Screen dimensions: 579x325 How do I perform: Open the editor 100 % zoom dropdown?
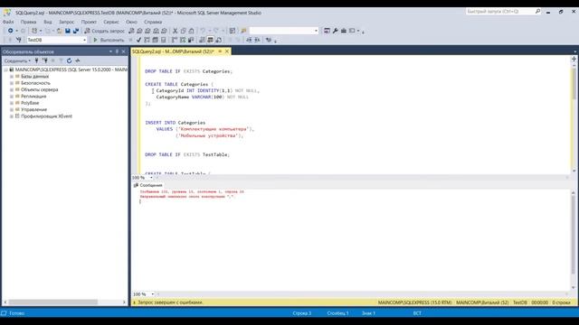pyautogui.click(x=151, y=178)
